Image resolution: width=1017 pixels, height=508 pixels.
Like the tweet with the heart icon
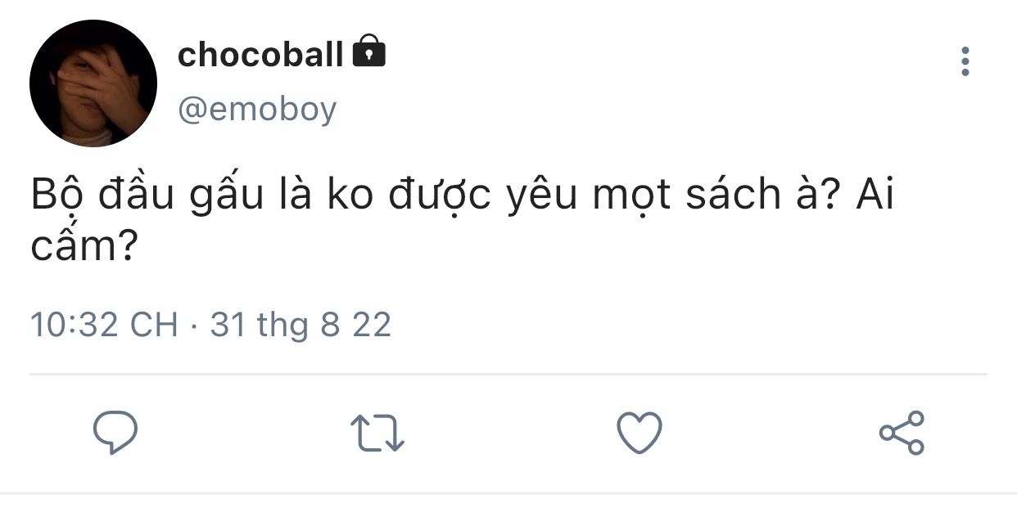click(x=639, y=433)
